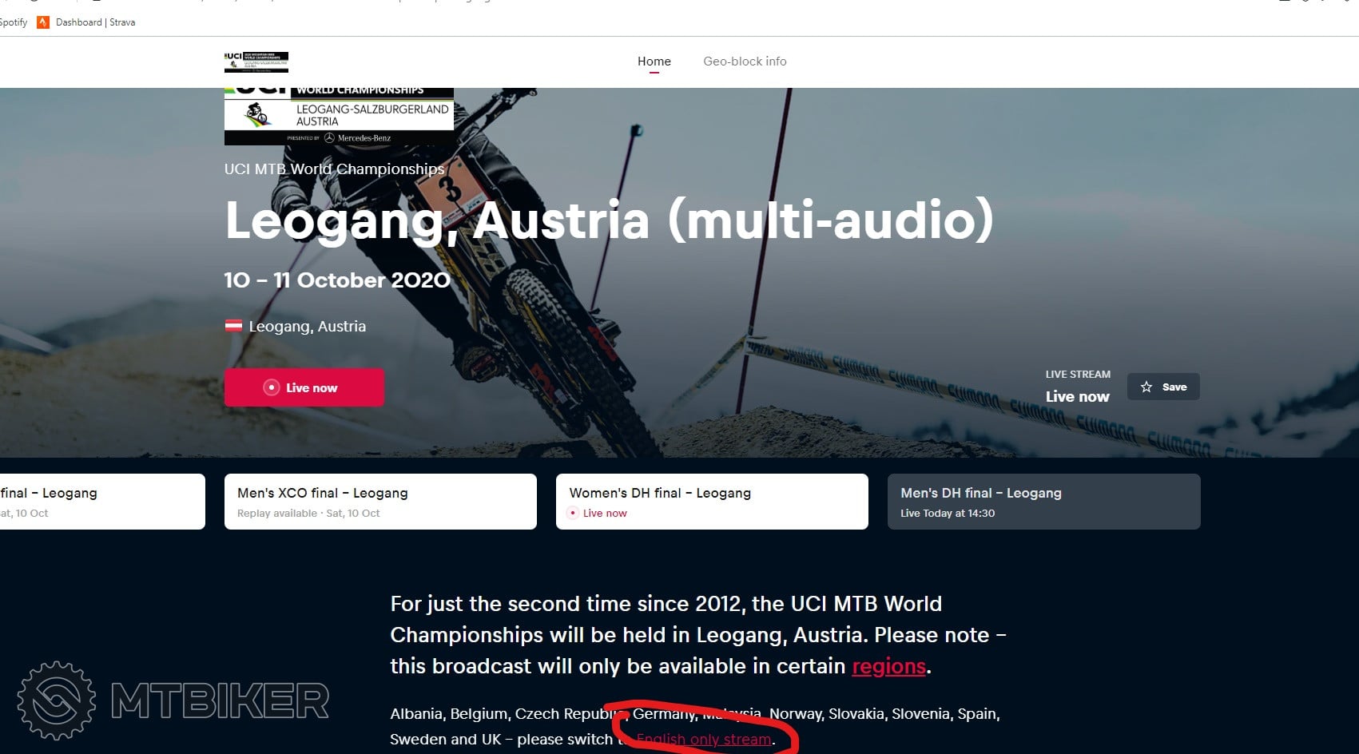The image size is (1359, 754).
Task: Click the UCI logo in the header
Action: (256, 62)
